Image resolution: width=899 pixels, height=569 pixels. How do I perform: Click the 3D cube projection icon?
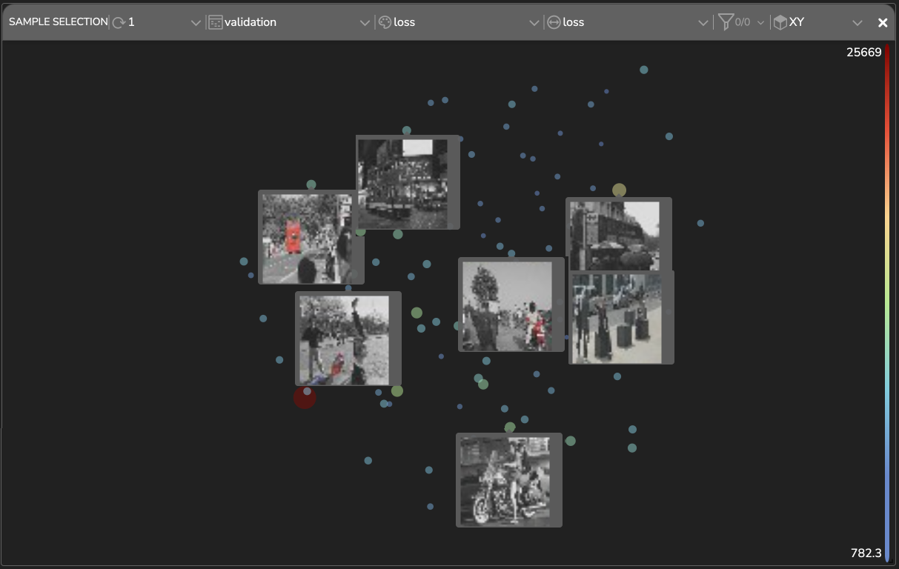pyautogui.click(x=780, y=22)
